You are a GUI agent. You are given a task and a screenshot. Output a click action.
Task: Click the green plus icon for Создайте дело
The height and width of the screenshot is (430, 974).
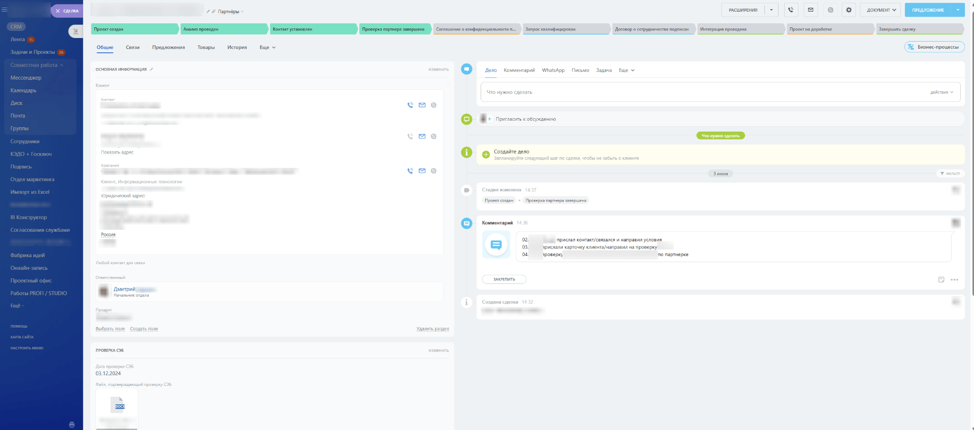pos(486,155)
